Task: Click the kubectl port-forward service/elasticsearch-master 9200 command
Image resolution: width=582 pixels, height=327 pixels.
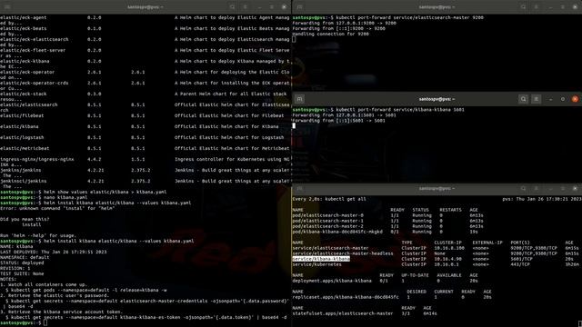Action: pos(410,17)
